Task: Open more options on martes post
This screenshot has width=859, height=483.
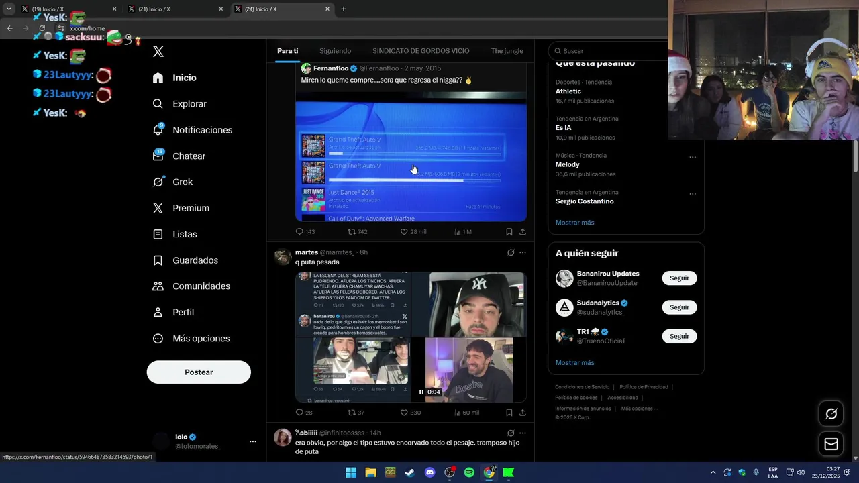Action: point(523,252)
